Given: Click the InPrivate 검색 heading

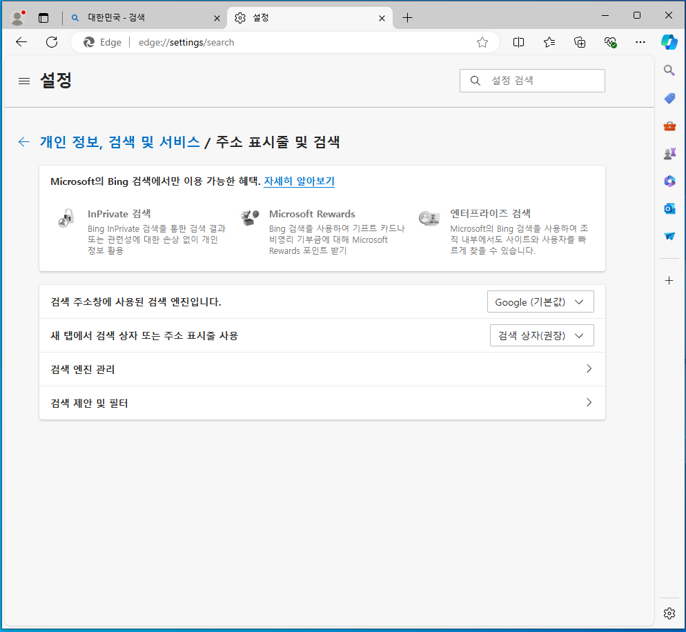Looking at the screenshot, I should 119,214.
